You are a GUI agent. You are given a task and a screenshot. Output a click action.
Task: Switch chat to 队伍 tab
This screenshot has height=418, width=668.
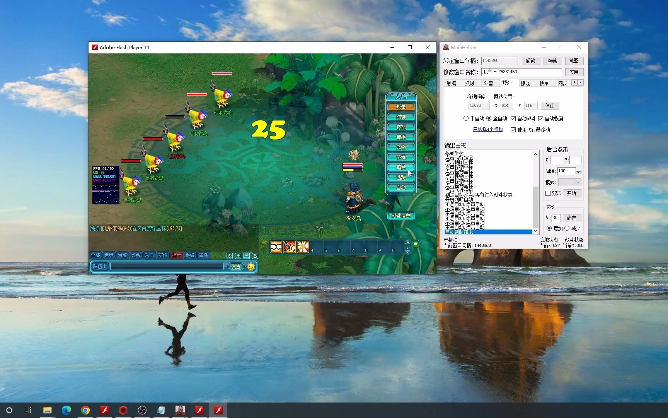[150, 255]
